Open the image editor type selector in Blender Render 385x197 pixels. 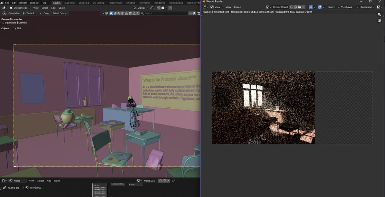pyautogui.click(x=205, y=7)
